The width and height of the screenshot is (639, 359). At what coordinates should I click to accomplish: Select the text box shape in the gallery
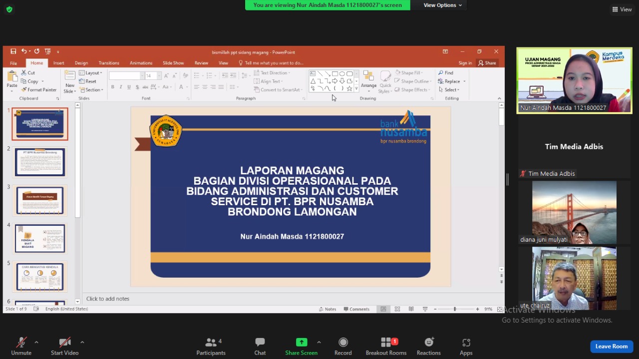point(313,73)
